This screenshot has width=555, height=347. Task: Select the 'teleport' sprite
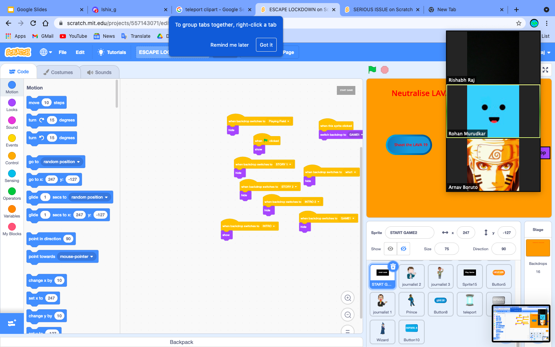[x=469, y=304]
